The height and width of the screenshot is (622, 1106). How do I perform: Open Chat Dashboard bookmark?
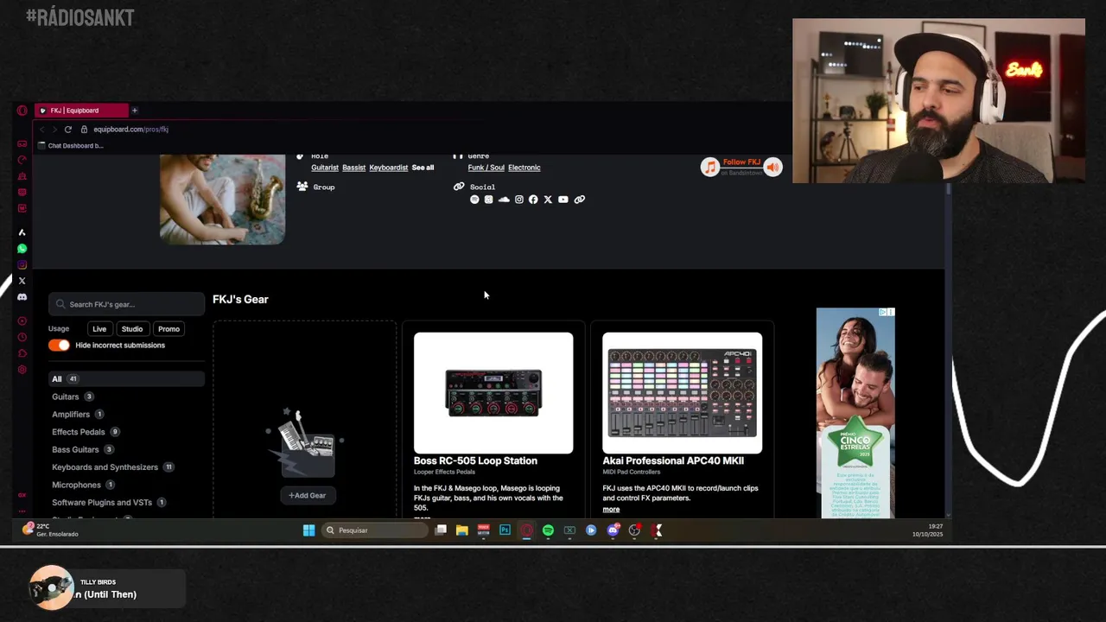click(71, 146)
